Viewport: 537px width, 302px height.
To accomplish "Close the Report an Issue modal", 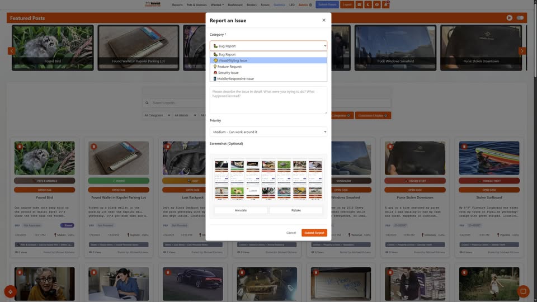I will pyautogui.click(x=324, y=20).
